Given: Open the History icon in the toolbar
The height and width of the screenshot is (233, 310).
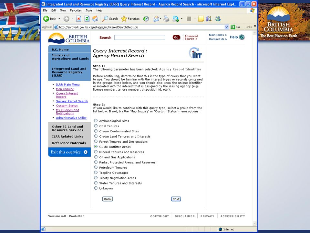Looking at the screenshot, I should pyautogui.click(x=146, y=19).
